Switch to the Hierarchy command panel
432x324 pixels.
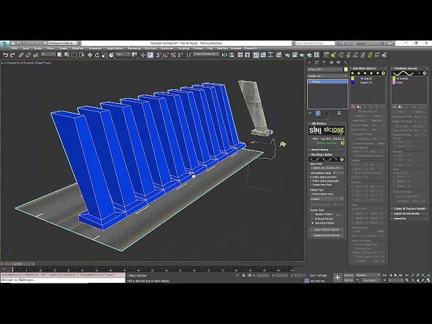324,63
